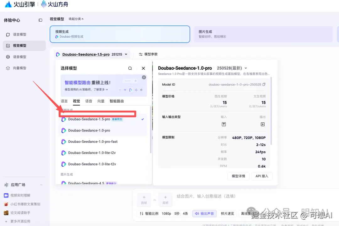This screenshot has width=339, height=226.
Task: Open 小红书爆款文案策划 app
Action: [25, 204]
